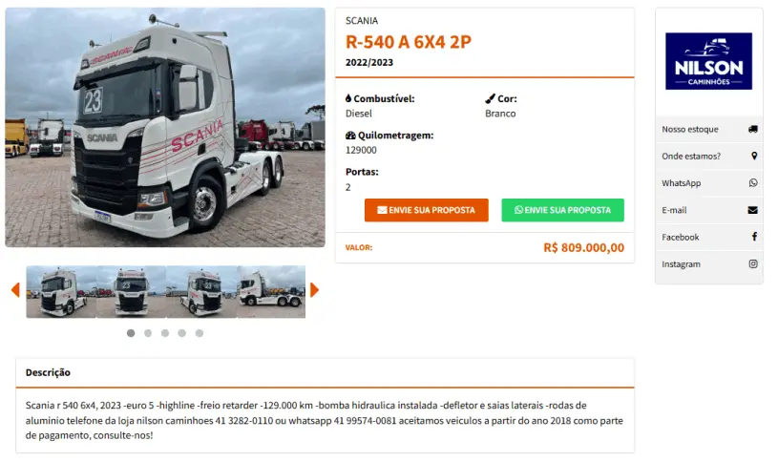Image resolution: width=778 pixels, height=462 pixels.
Task: Open the Onde estamos? menu link
Action: (709, 156)
